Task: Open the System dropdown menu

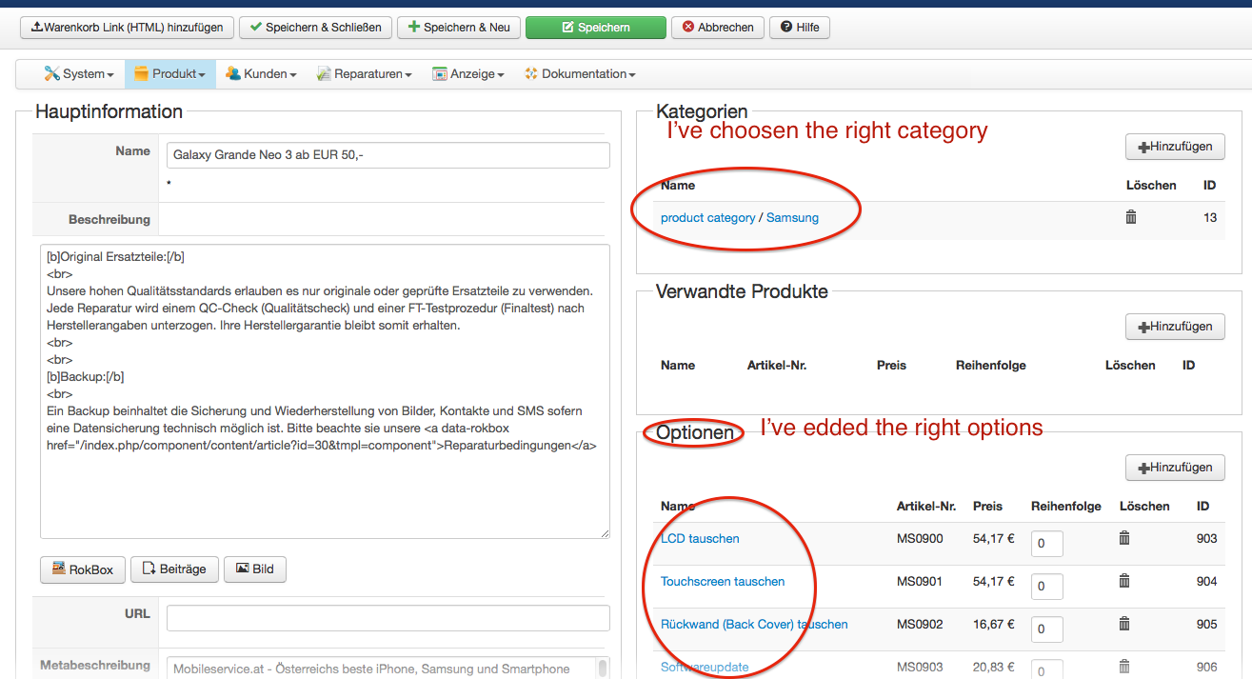Action: 79,74
